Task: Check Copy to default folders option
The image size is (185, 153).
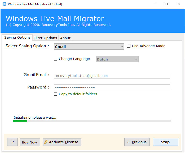Action: 55,94
